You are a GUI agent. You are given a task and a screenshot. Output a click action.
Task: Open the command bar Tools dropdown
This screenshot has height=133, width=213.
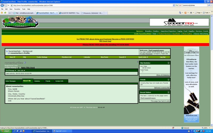[x=206, y=13]
